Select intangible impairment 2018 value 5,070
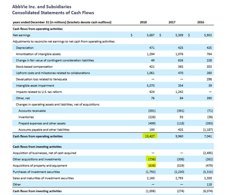This screenshot has width=235, height=195. point(151,86)
